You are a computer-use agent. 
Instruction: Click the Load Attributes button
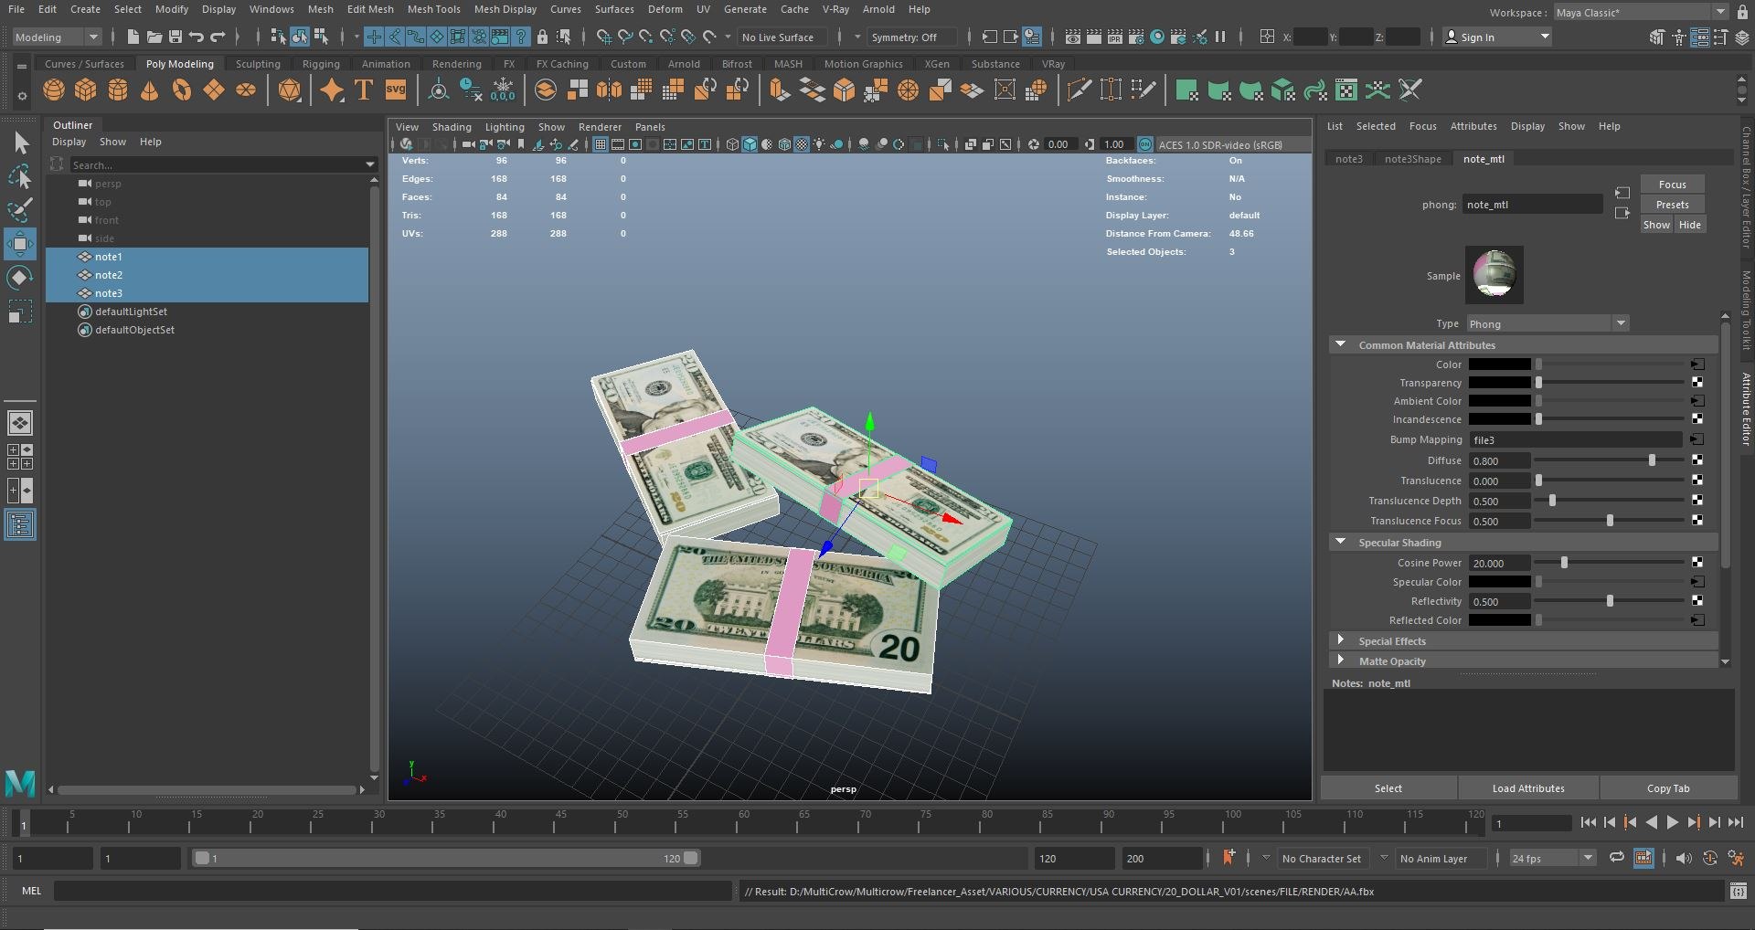[x=1528, y=788]
